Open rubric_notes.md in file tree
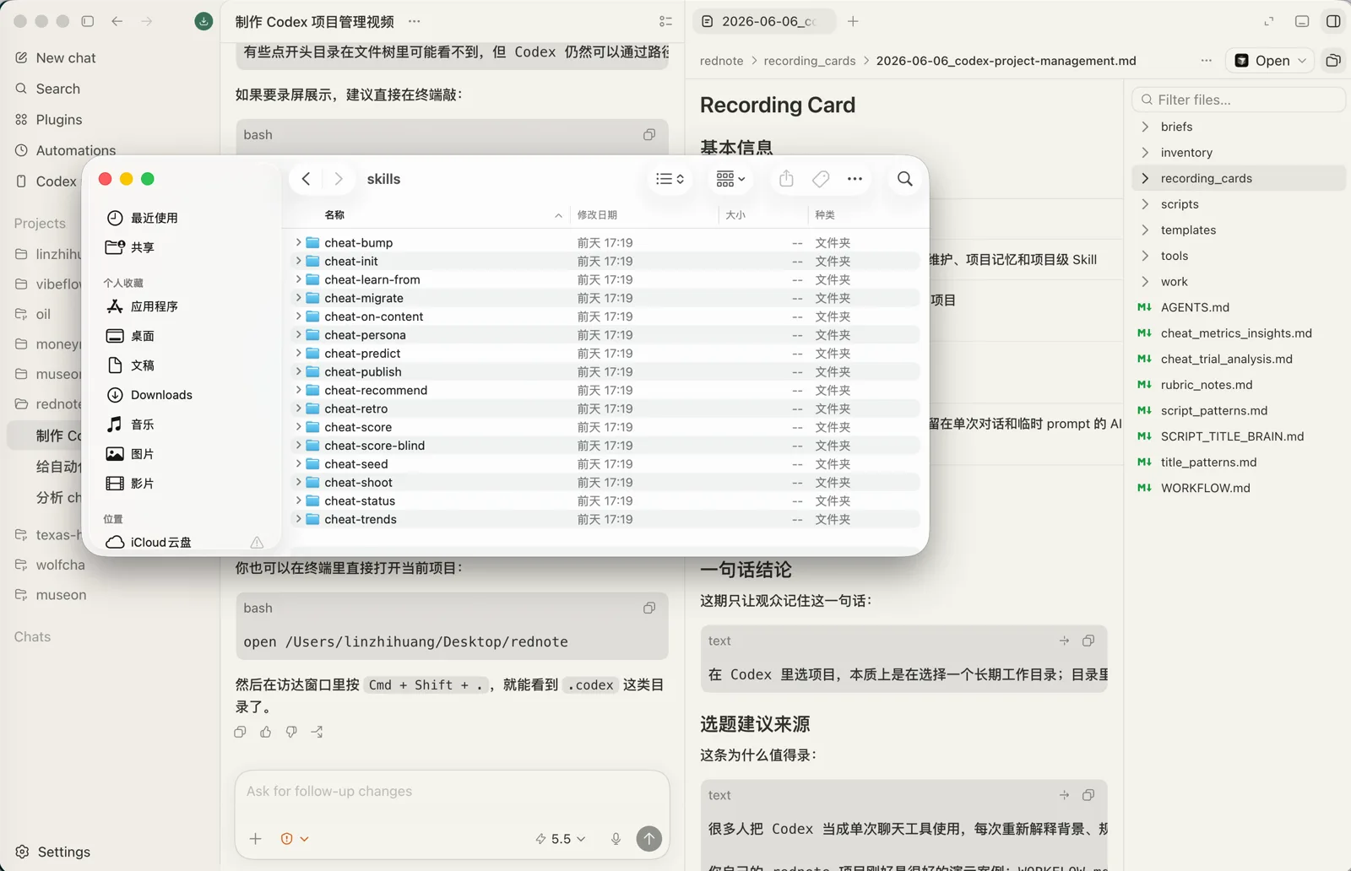The image size is (1351, 871). [x=1206, y=385]
